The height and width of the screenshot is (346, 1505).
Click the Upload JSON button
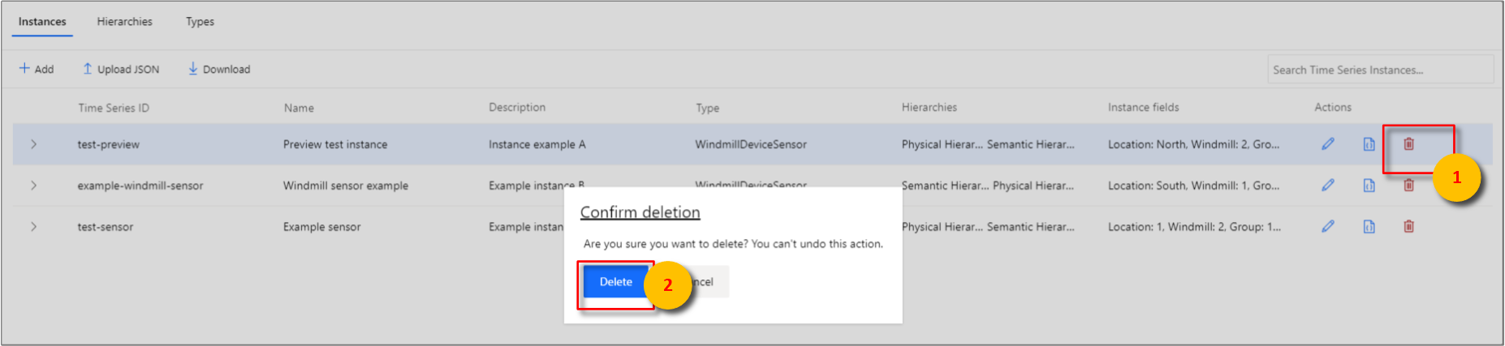[121, 69]
